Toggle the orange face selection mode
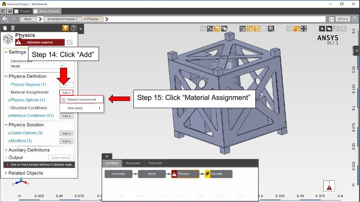This screenshot has height=202, width=360. pyautogui.click(x=217, y=29)
